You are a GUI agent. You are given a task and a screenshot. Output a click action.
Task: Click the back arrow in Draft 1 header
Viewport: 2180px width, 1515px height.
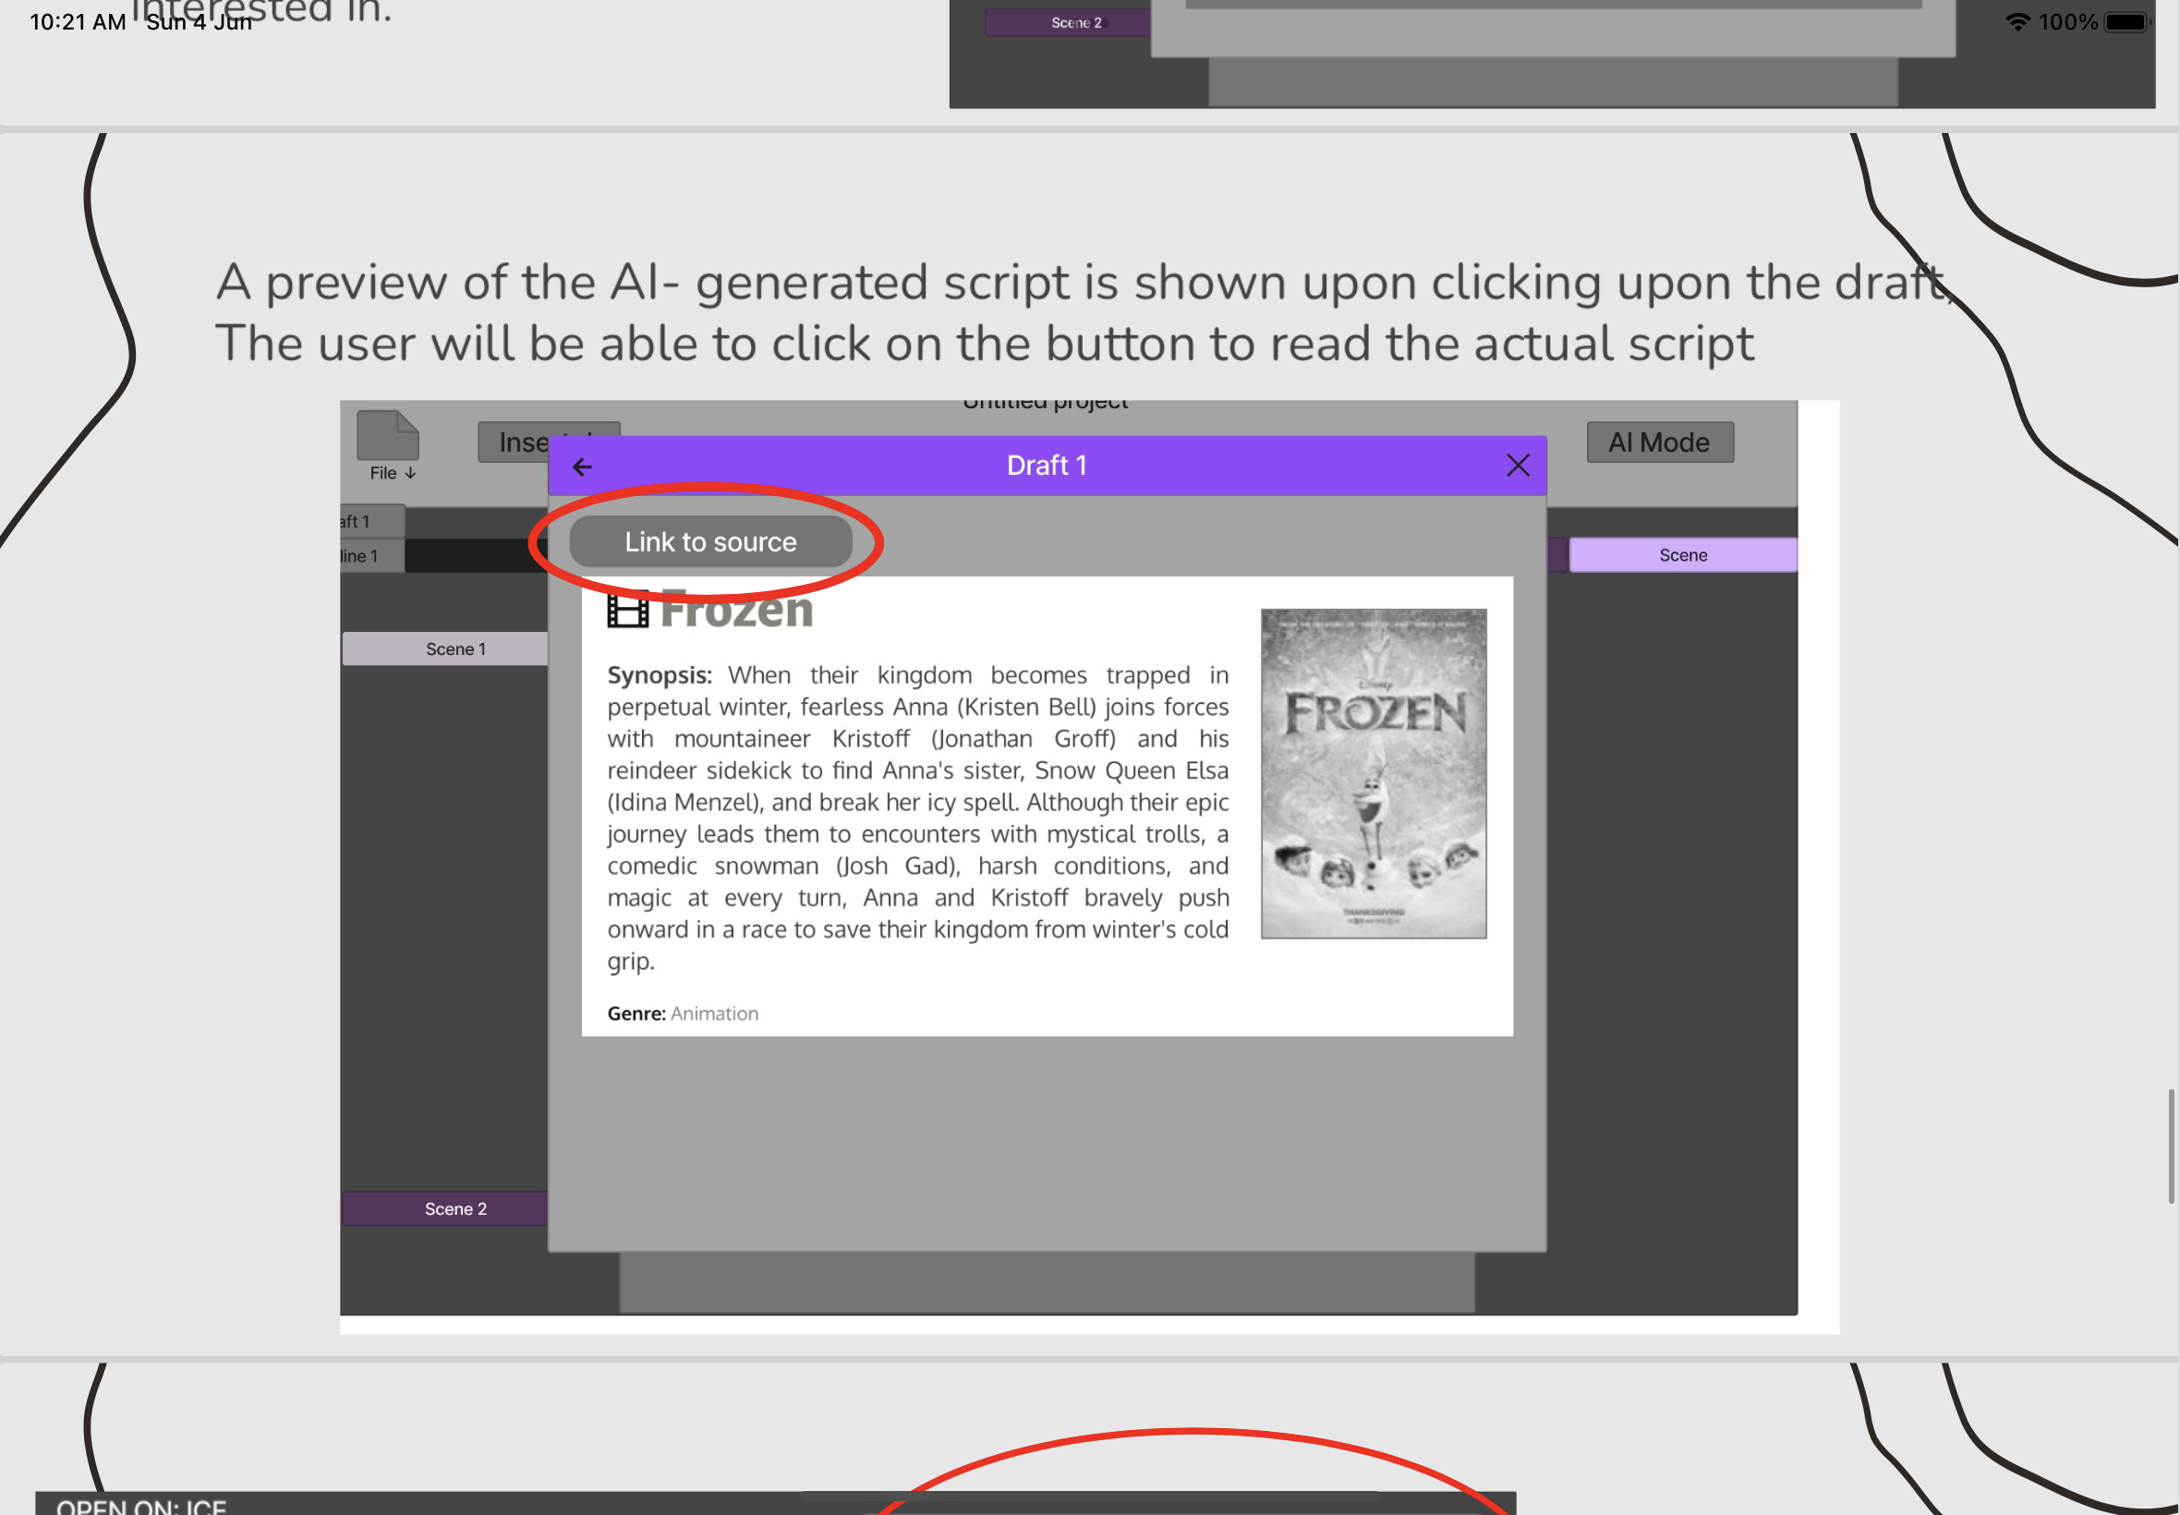point(582,467)
